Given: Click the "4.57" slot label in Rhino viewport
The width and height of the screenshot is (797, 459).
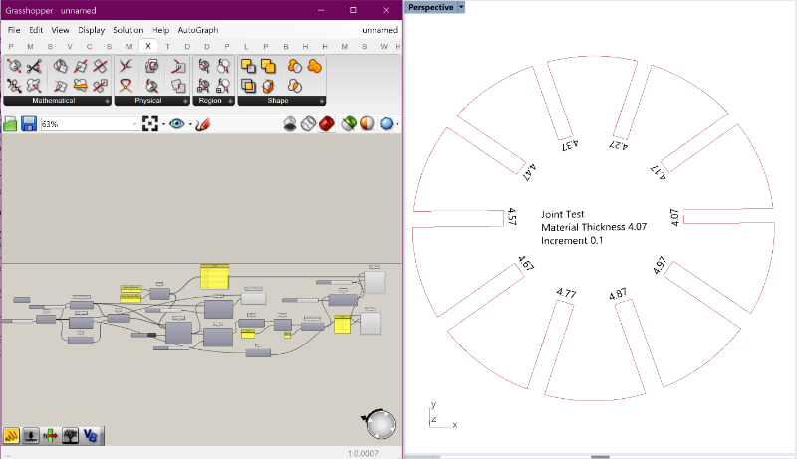Looking at the screenshot, I should coord(512,216).
